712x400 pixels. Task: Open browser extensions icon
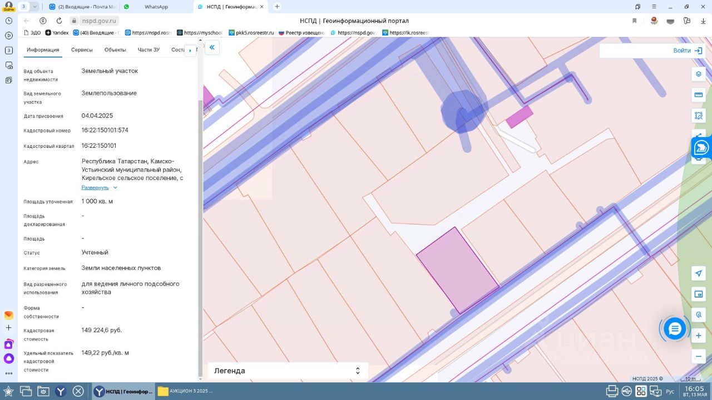click(x=687, y=21)
